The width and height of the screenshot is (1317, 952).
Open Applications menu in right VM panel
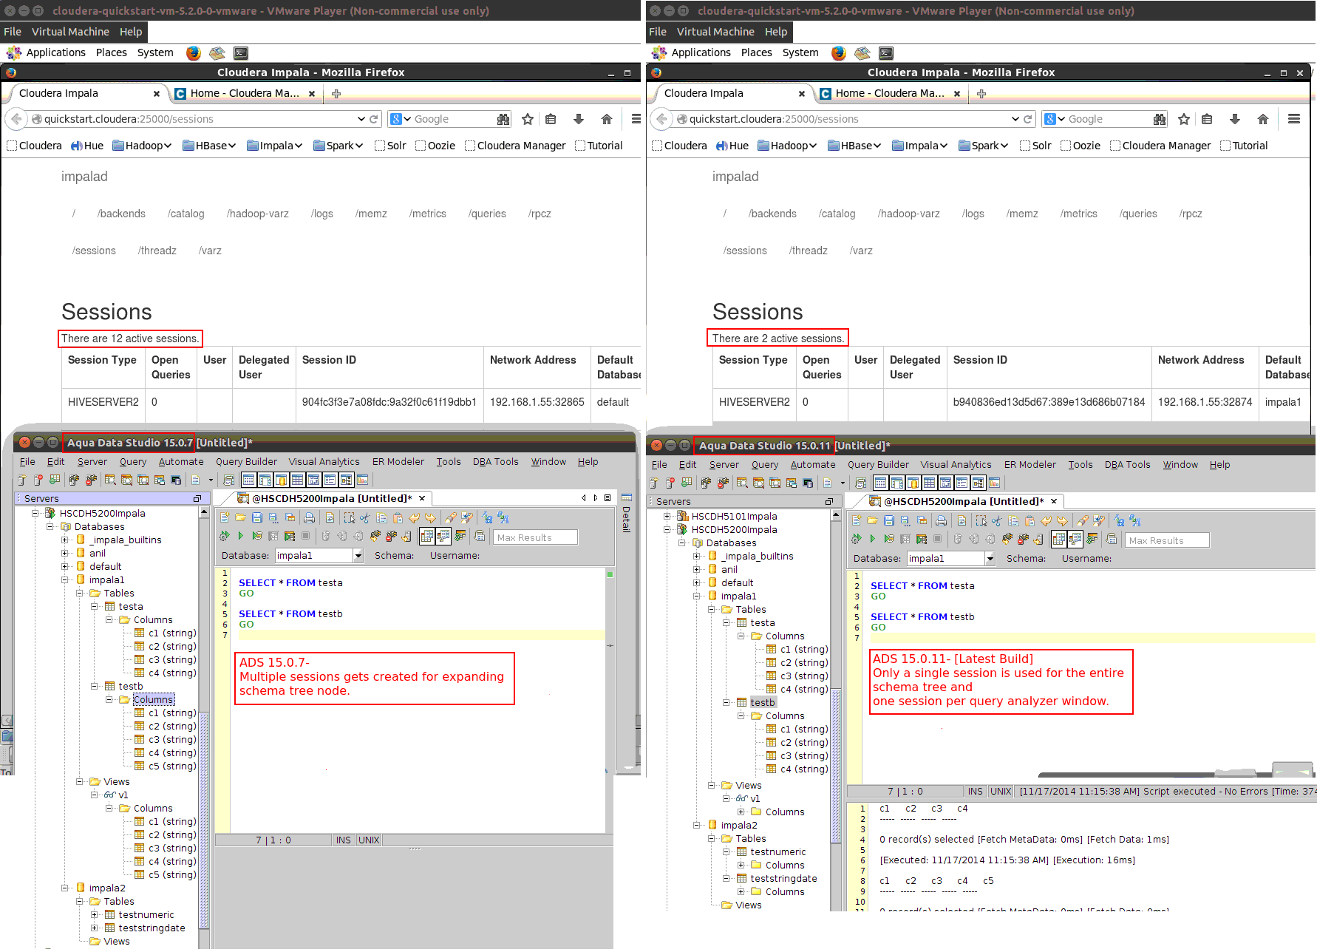(x=701, y=53)
